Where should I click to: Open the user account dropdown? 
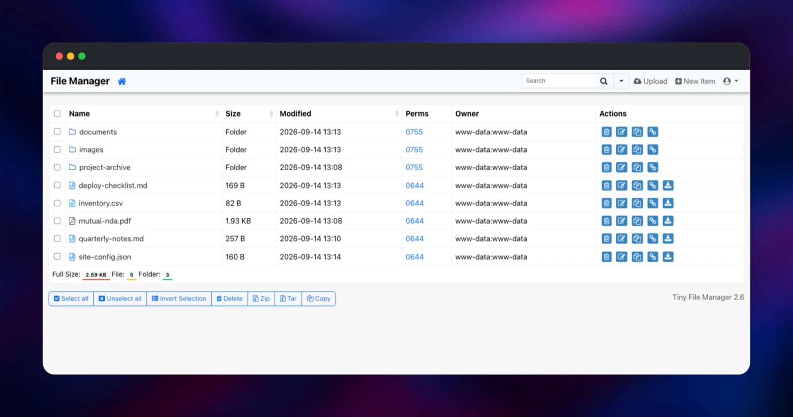pyautogui.click(x=731, y=81)
